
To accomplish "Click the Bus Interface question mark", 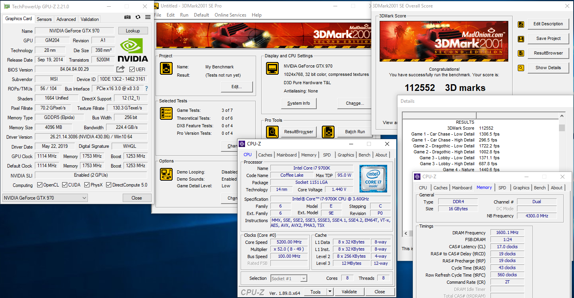I will pyautogui.click(x=146, y=89).
